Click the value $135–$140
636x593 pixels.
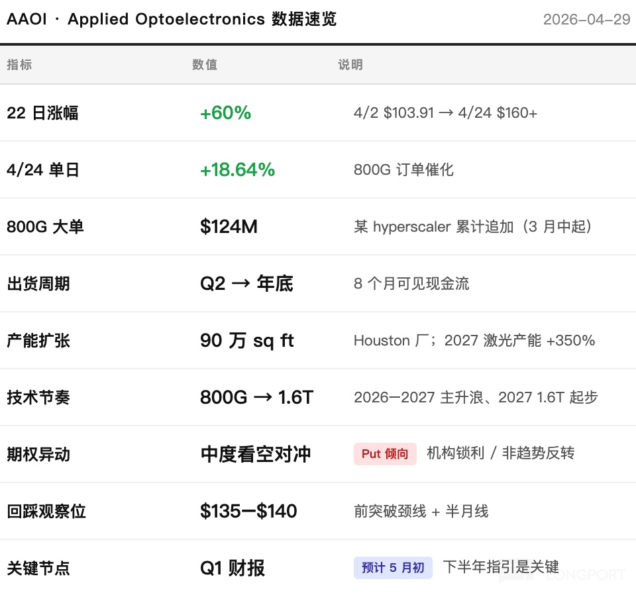point(248,511)
